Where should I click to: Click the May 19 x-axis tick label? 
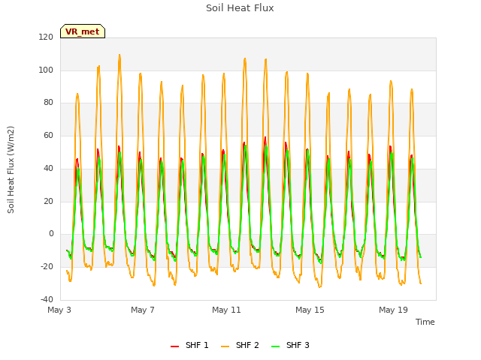point(393,310)
